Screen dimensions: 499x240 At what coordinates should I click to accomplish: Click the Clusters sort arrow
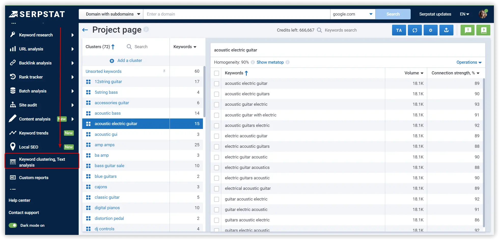pyautogui.click(x=113, y=47)
